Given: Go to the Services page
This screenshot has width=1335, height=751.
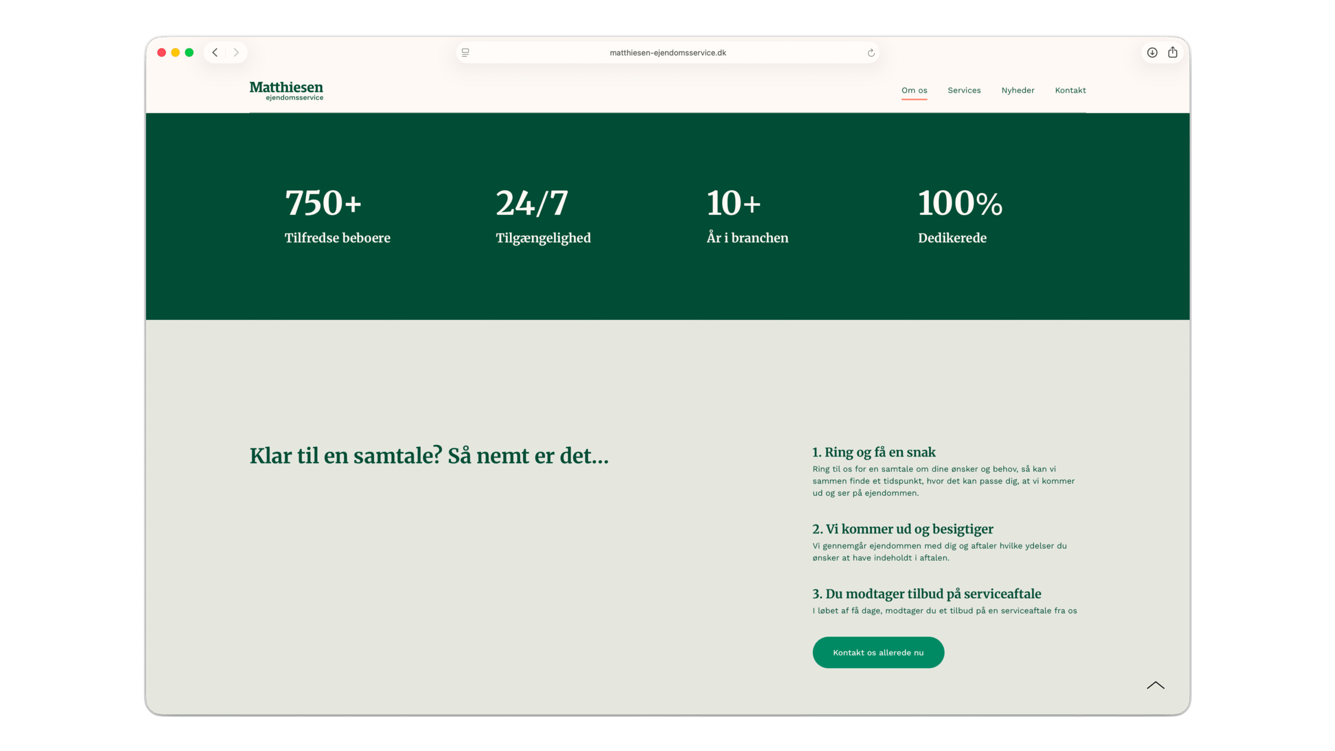Looking at the screenshot, I should 964,90.
